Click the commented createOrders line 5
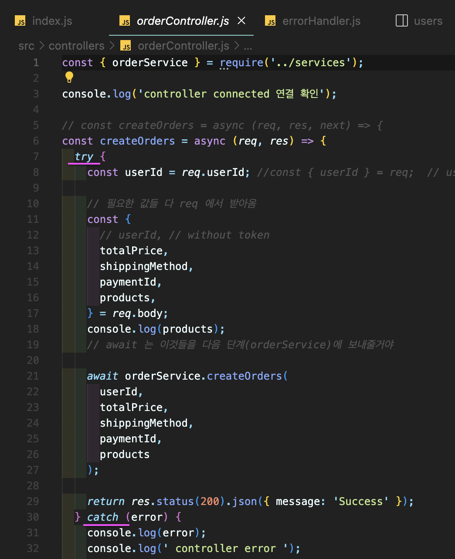This screenshot has height=559, width=455. [x=222, y=125]
